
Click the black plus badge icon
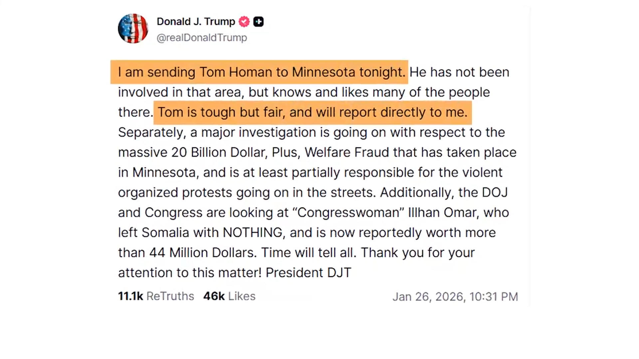click(x=259, y=22)
